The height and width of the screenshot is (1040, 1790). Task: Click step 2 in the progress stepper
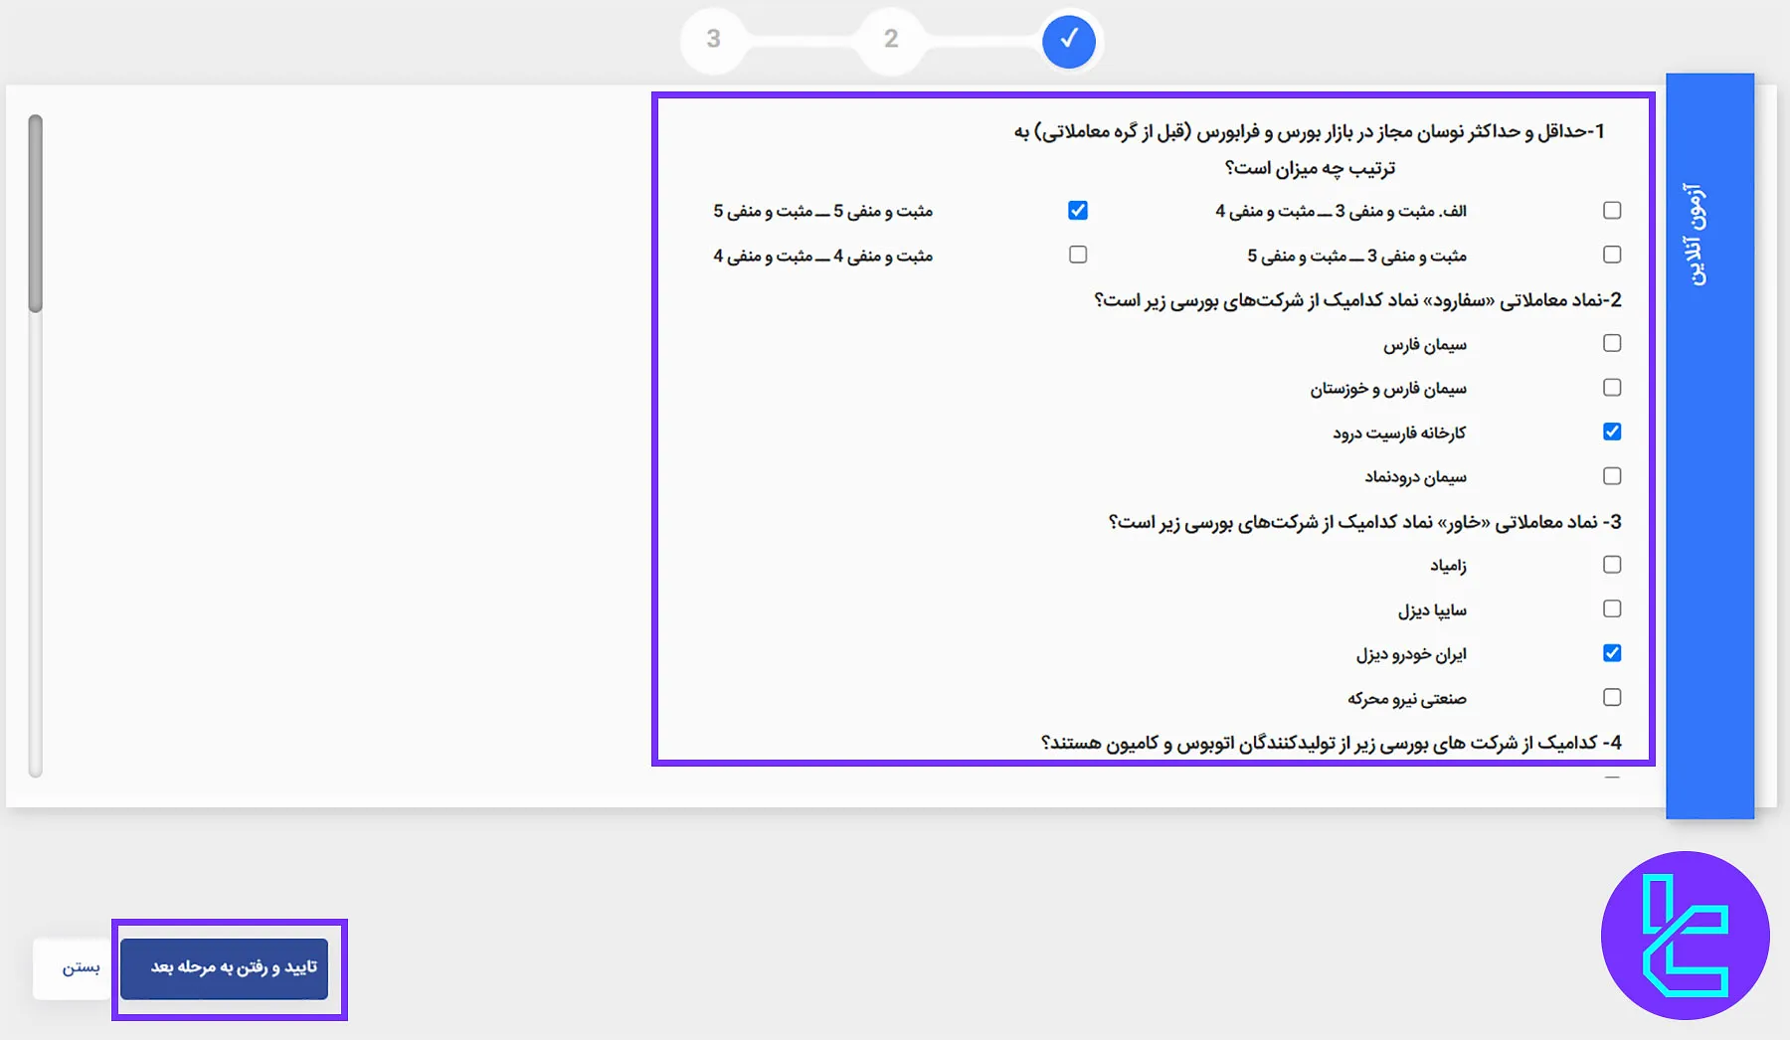890,41
